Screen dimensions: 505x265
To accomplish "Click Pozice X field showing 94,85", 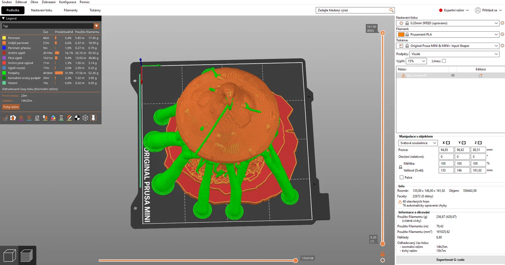I will [446, 150].
